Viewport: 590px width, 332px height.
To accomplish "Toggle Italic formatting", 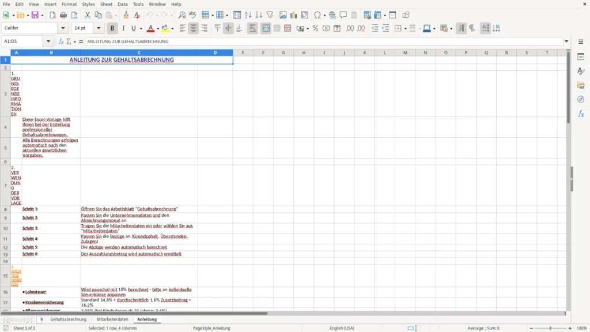I will (x=123, y=28).
